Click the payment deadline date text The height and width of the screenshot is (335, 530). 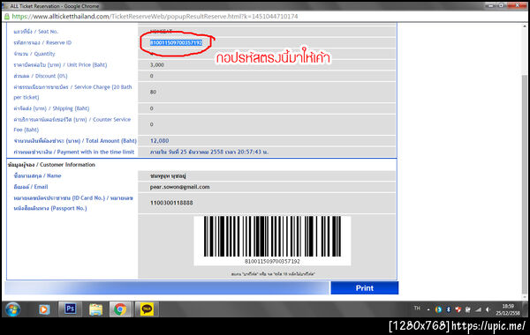point(209,152)
